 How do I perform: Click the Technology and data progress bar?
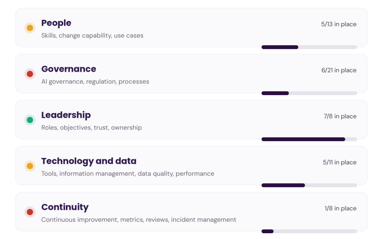click(x=309, y=185)
